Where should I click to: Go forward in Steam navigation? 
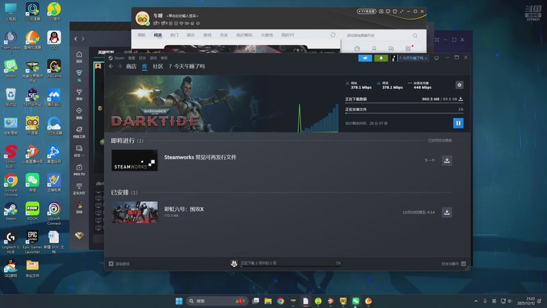point(120,66)
